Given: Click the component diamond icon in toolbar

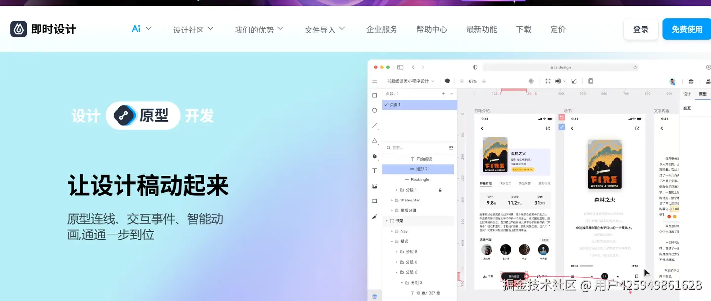Looking at the screenshot, I should point(531,81).
